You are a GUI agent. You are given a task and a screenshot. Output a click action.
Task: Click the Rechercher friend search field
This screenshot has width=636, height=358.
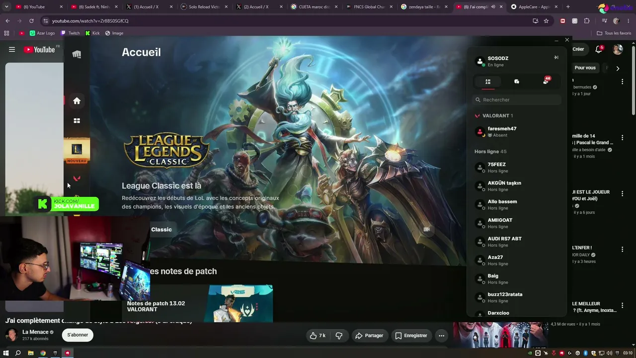(517, 100)
